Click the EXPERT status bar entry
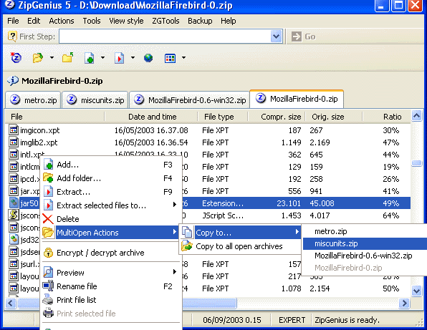427x330 pixels. (x=292, y=320)
